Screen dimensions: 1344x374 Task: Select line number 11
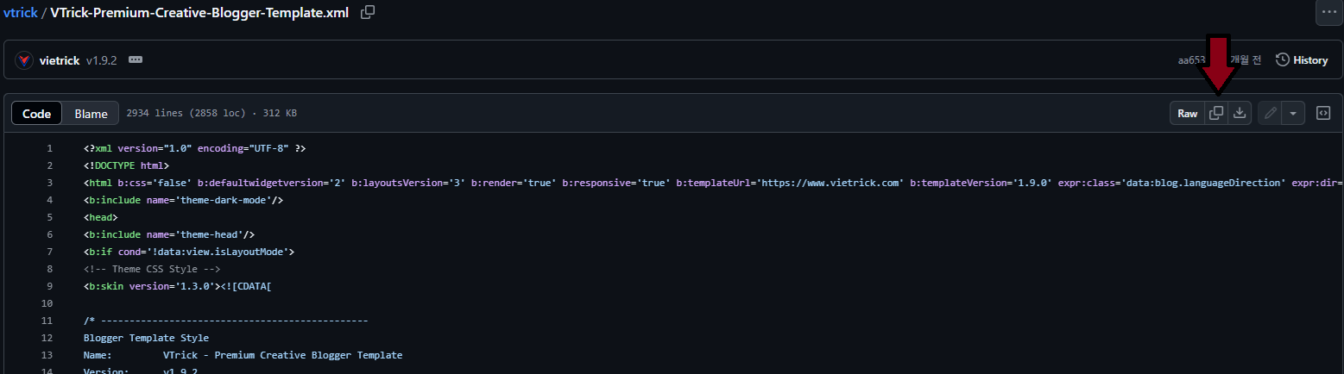pos(47,321)
